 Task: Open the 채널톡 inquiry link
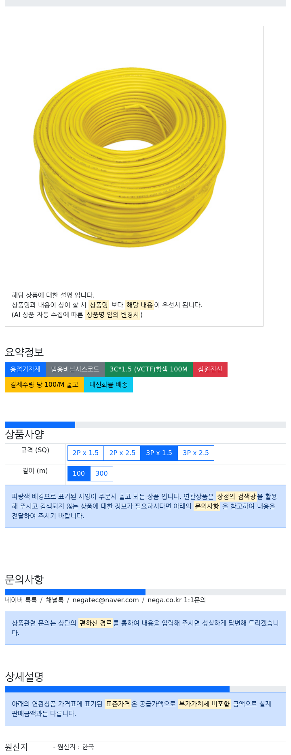pyautogui.click(x=55, y=600)
